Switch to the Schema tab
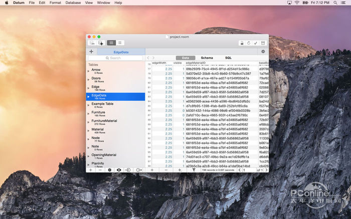Viewport: 351px width, 219px height. 207,58
